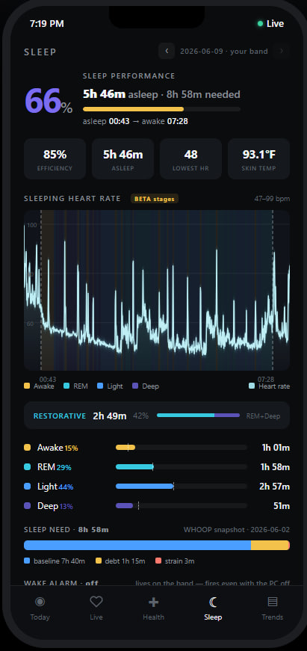Open the Efficiency 85% card
Screen dimensions: 307x651
(55, 159)
